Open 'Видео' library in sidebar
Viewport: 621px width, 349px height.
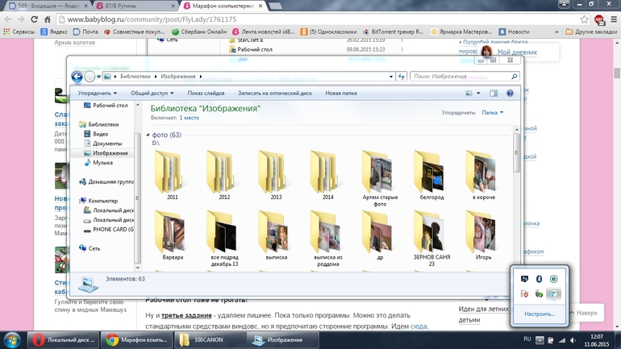pyautogui.click(x=96, y=134)
